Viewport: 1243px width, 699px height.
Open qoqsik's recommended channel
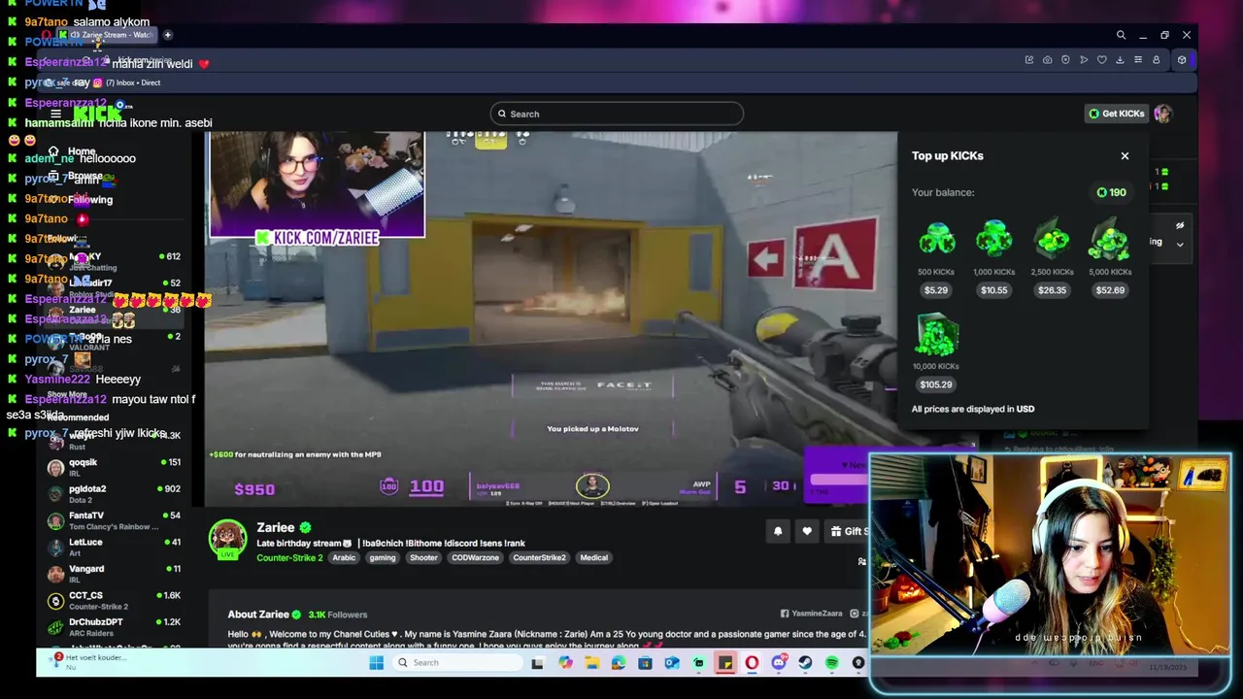point(115,467)
